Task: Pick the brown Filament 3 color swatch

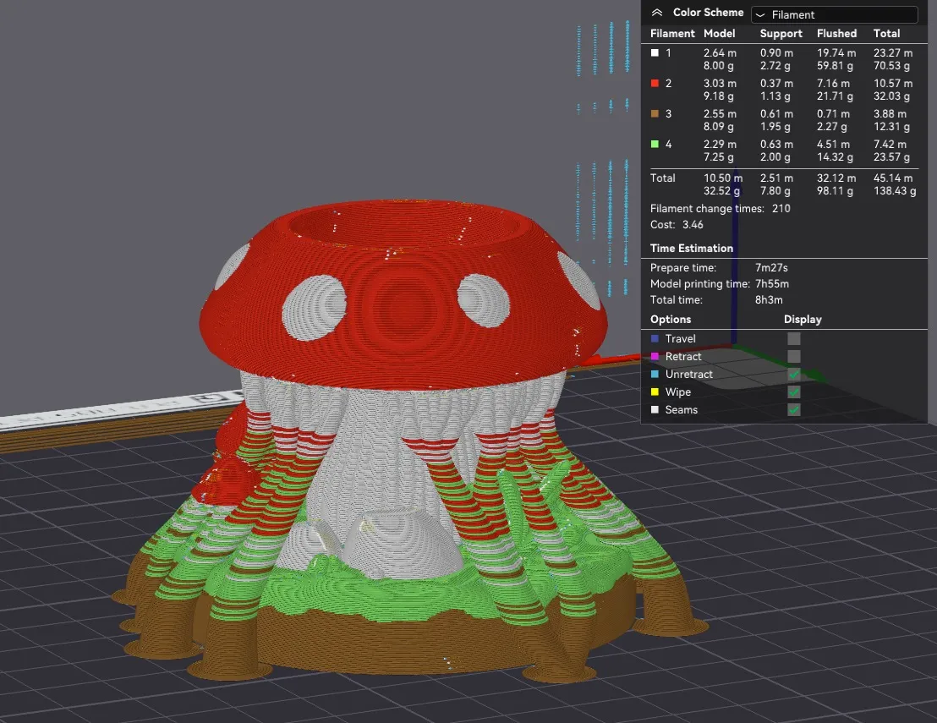Action: 655,114
